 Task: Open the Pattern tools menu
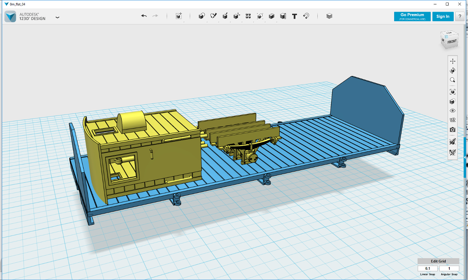click(248, 16)
